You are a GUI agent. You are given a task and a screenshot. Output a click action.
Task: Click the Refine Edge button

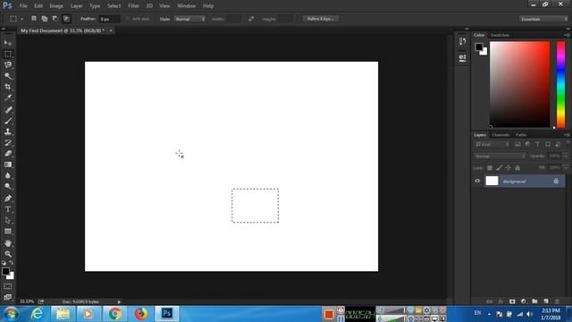(321, 19)
